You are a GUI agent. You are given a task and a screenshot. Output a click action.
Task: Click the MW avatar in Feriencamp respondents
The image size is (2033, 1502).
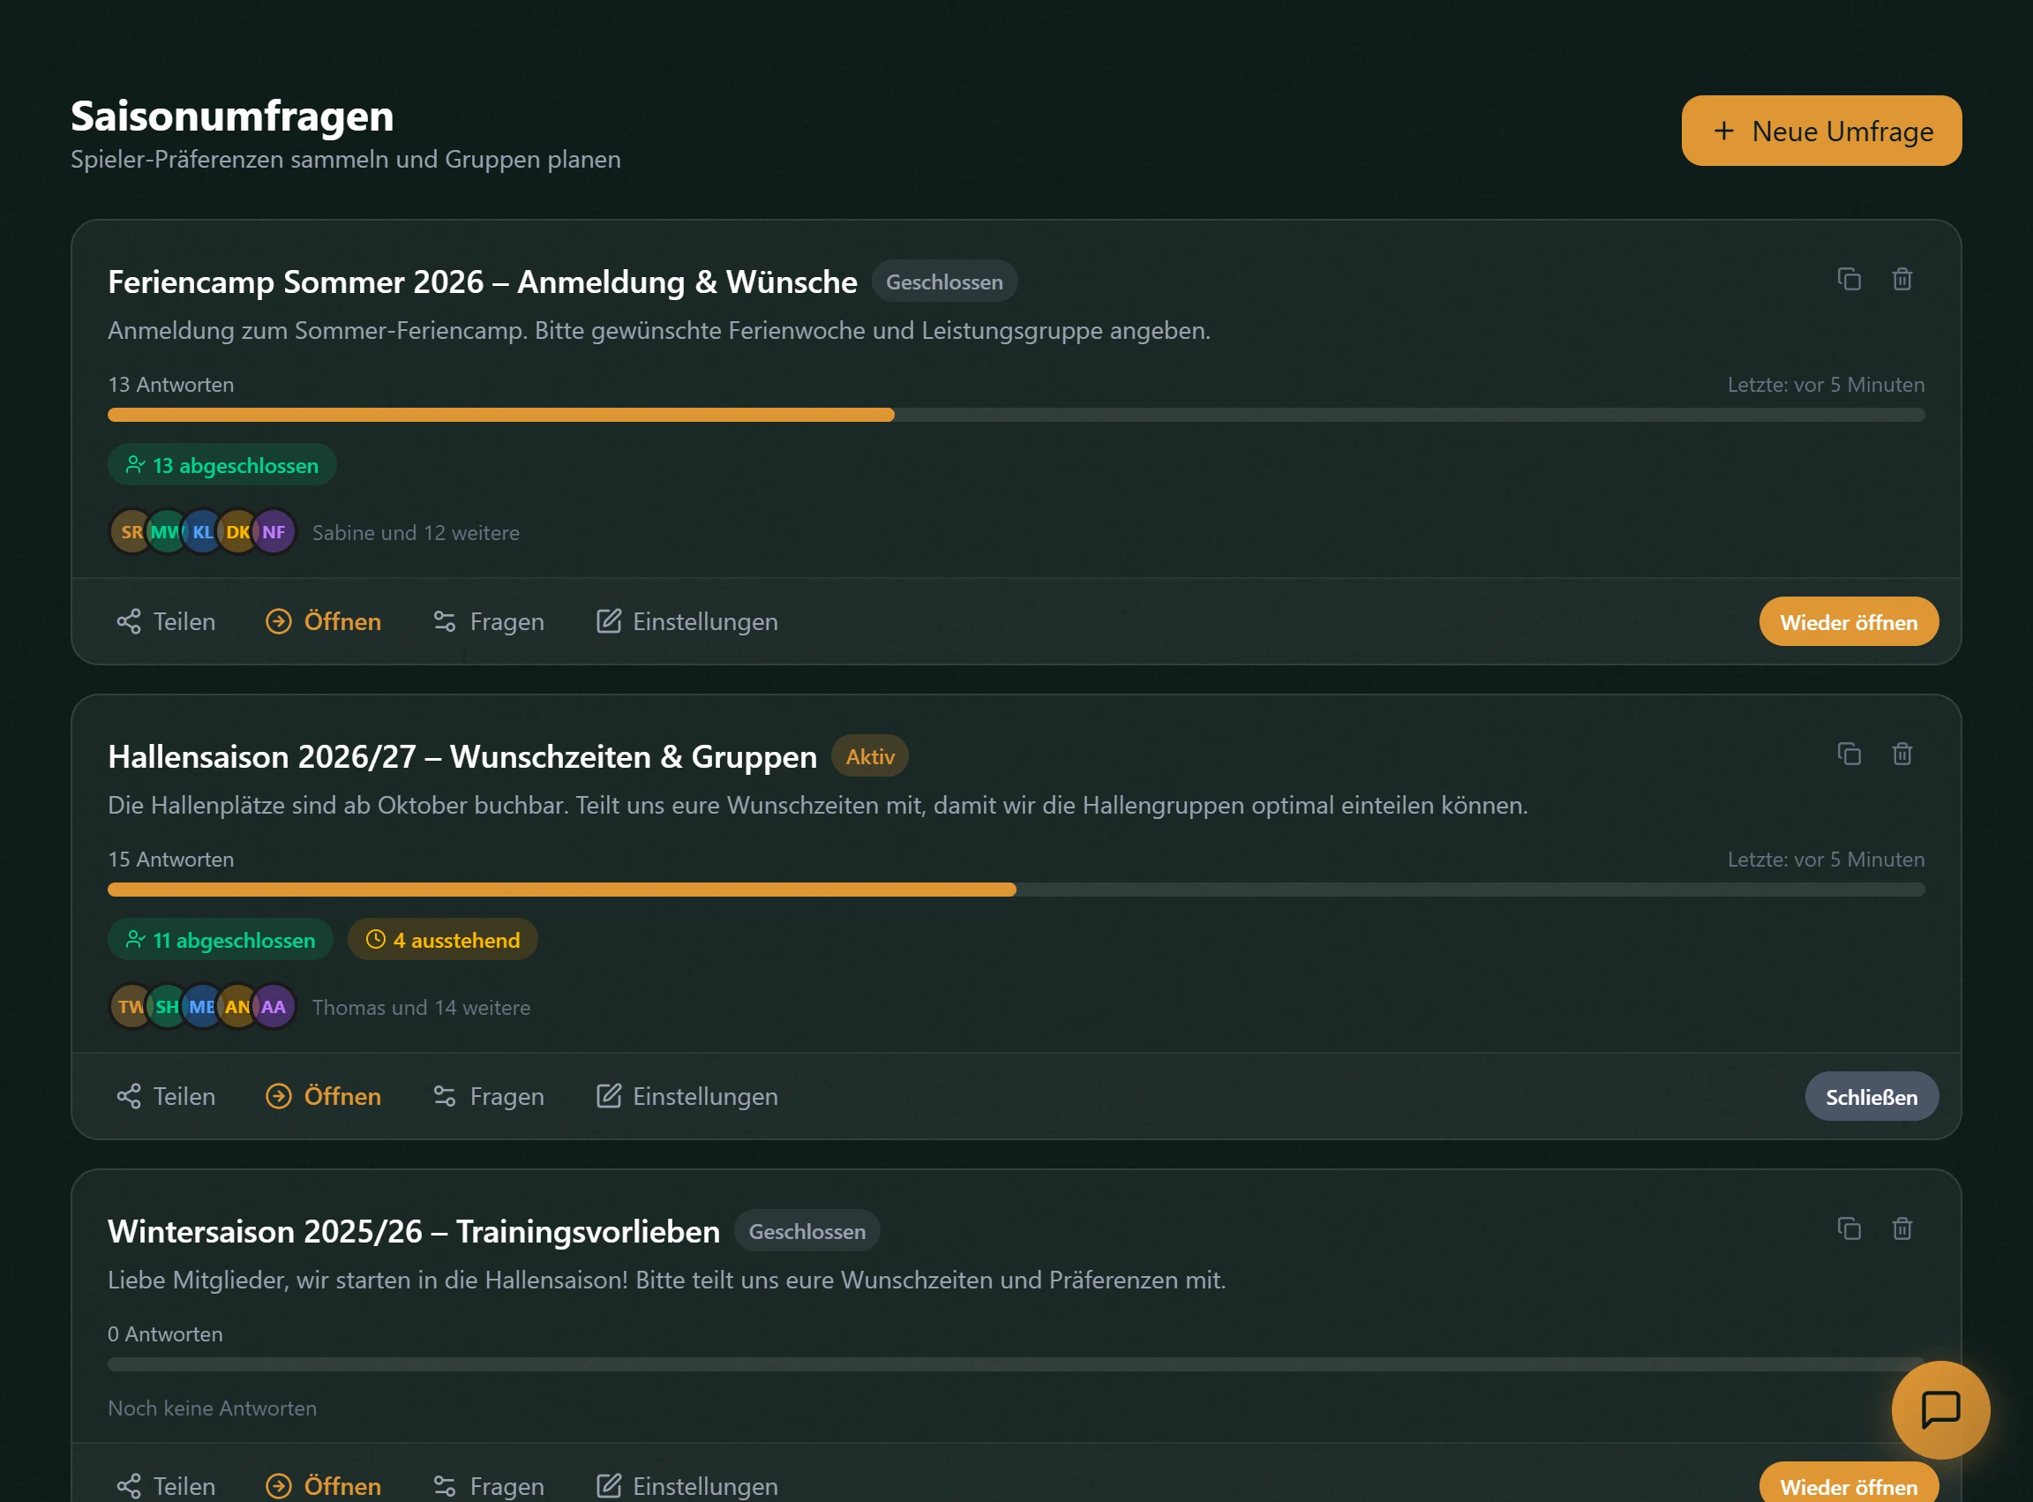pyautogui.click(x=165, y=532)
